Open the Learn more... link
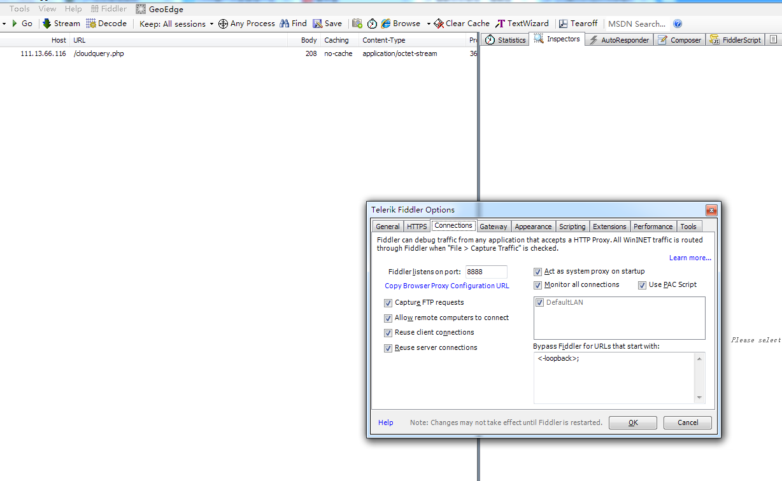The image size is (782, 481). point(690,258)
